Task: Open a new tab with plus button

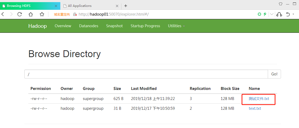Action: 125,6
